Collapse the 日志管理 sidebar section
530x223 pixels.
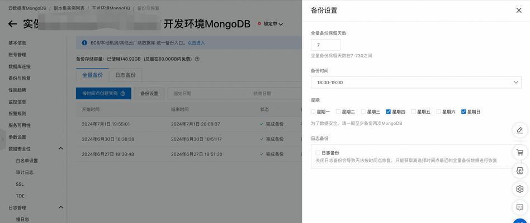[61, 207]
